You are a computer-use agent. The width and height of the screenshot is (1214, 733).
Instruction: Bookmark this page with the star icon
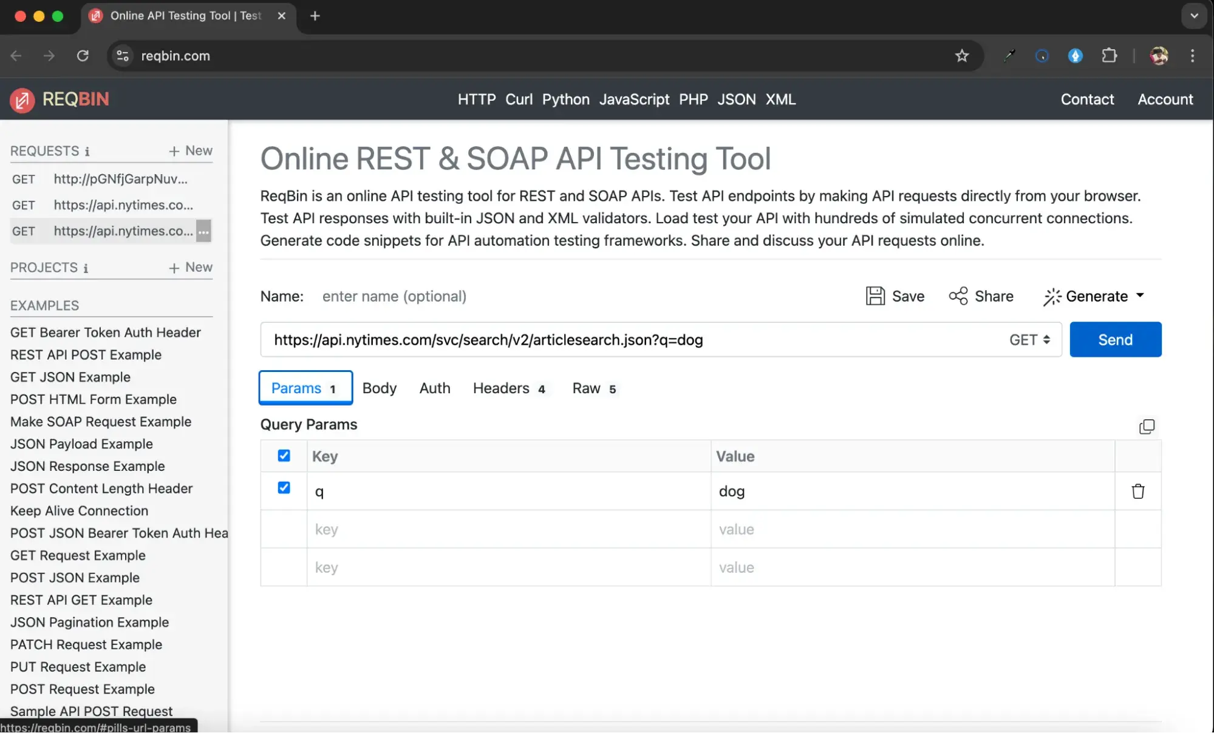[962, 56]
